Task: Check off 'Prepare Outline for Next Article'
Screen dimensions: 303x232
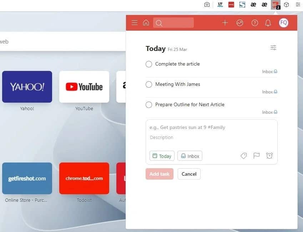Action: point(149,105)
